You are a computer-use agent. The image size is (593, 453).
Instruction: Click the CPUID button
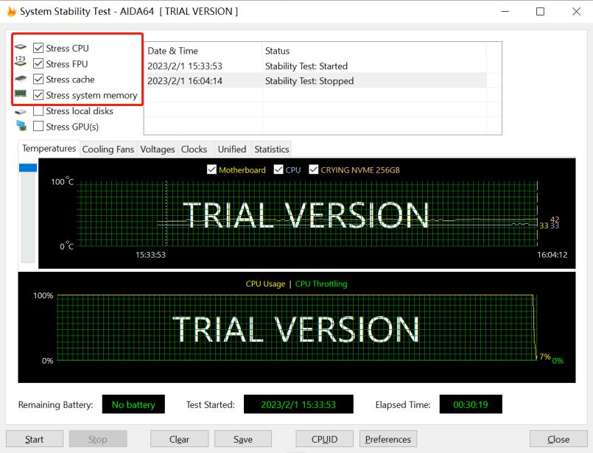click(324, 439)
